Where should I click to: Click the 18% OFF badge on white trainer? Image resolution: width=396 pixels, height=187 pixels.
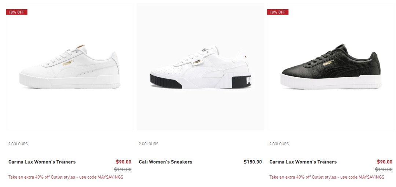(x=16, y=12)
